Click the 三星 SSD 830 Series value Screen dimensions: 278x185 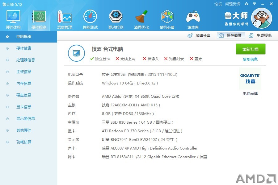(137, 122)
